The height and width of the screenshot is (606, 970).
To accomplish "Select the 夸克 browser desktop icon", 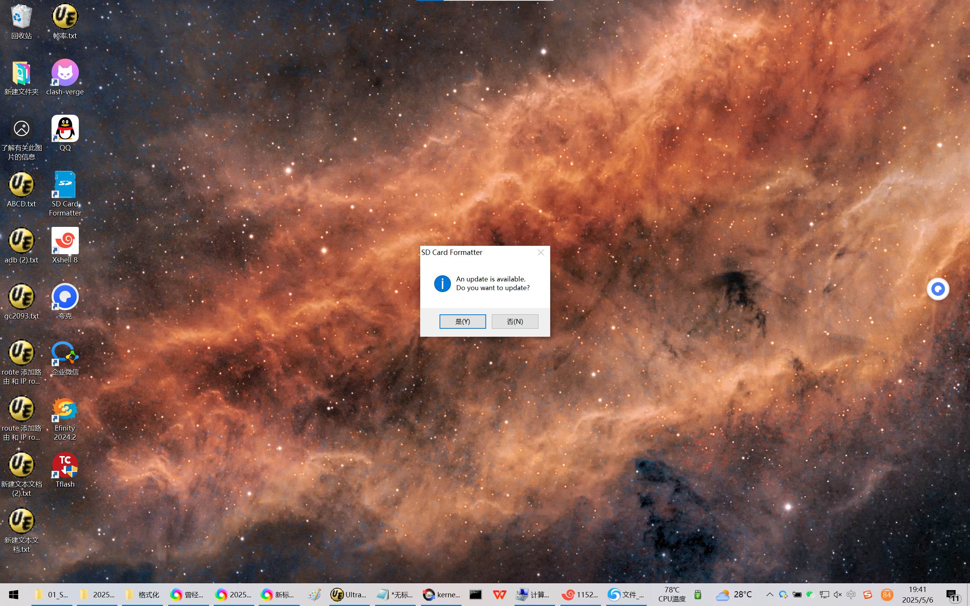I will (x=65, y=297).
